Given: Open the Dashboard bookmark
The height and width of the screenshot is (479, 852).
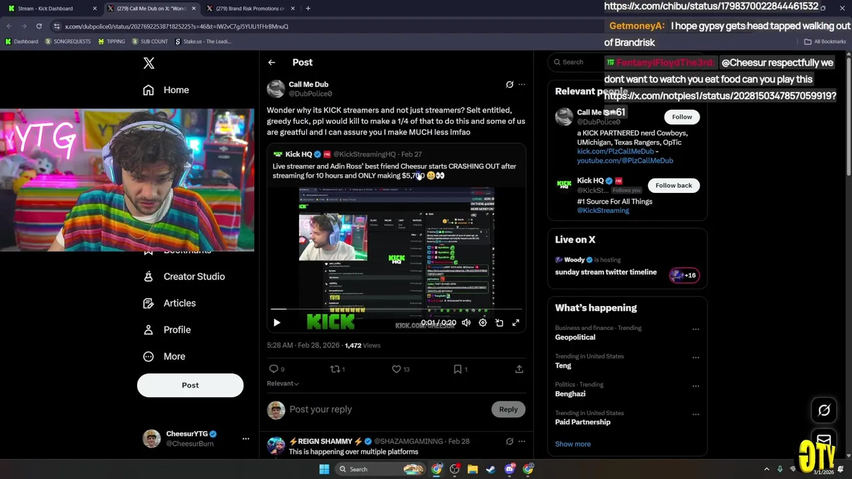Looking at the screenshot, I should point(22,41).
